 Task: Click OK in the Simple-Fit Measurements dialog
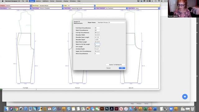(x=122, y=68)
